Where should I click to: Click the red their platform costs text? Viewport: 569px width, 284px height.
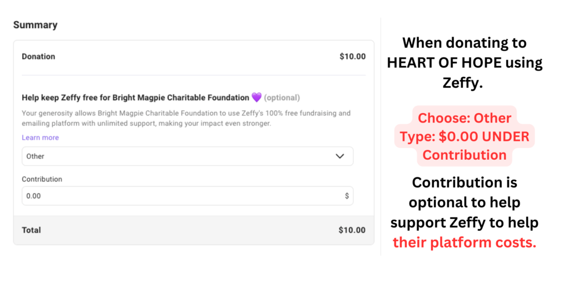pos(465,242)
